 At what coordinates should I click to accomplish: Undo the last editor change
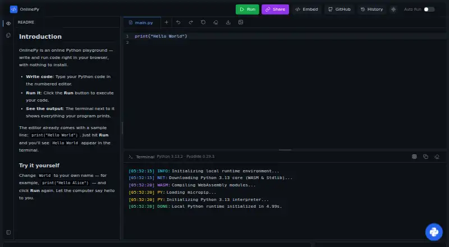tap(178, 22)
